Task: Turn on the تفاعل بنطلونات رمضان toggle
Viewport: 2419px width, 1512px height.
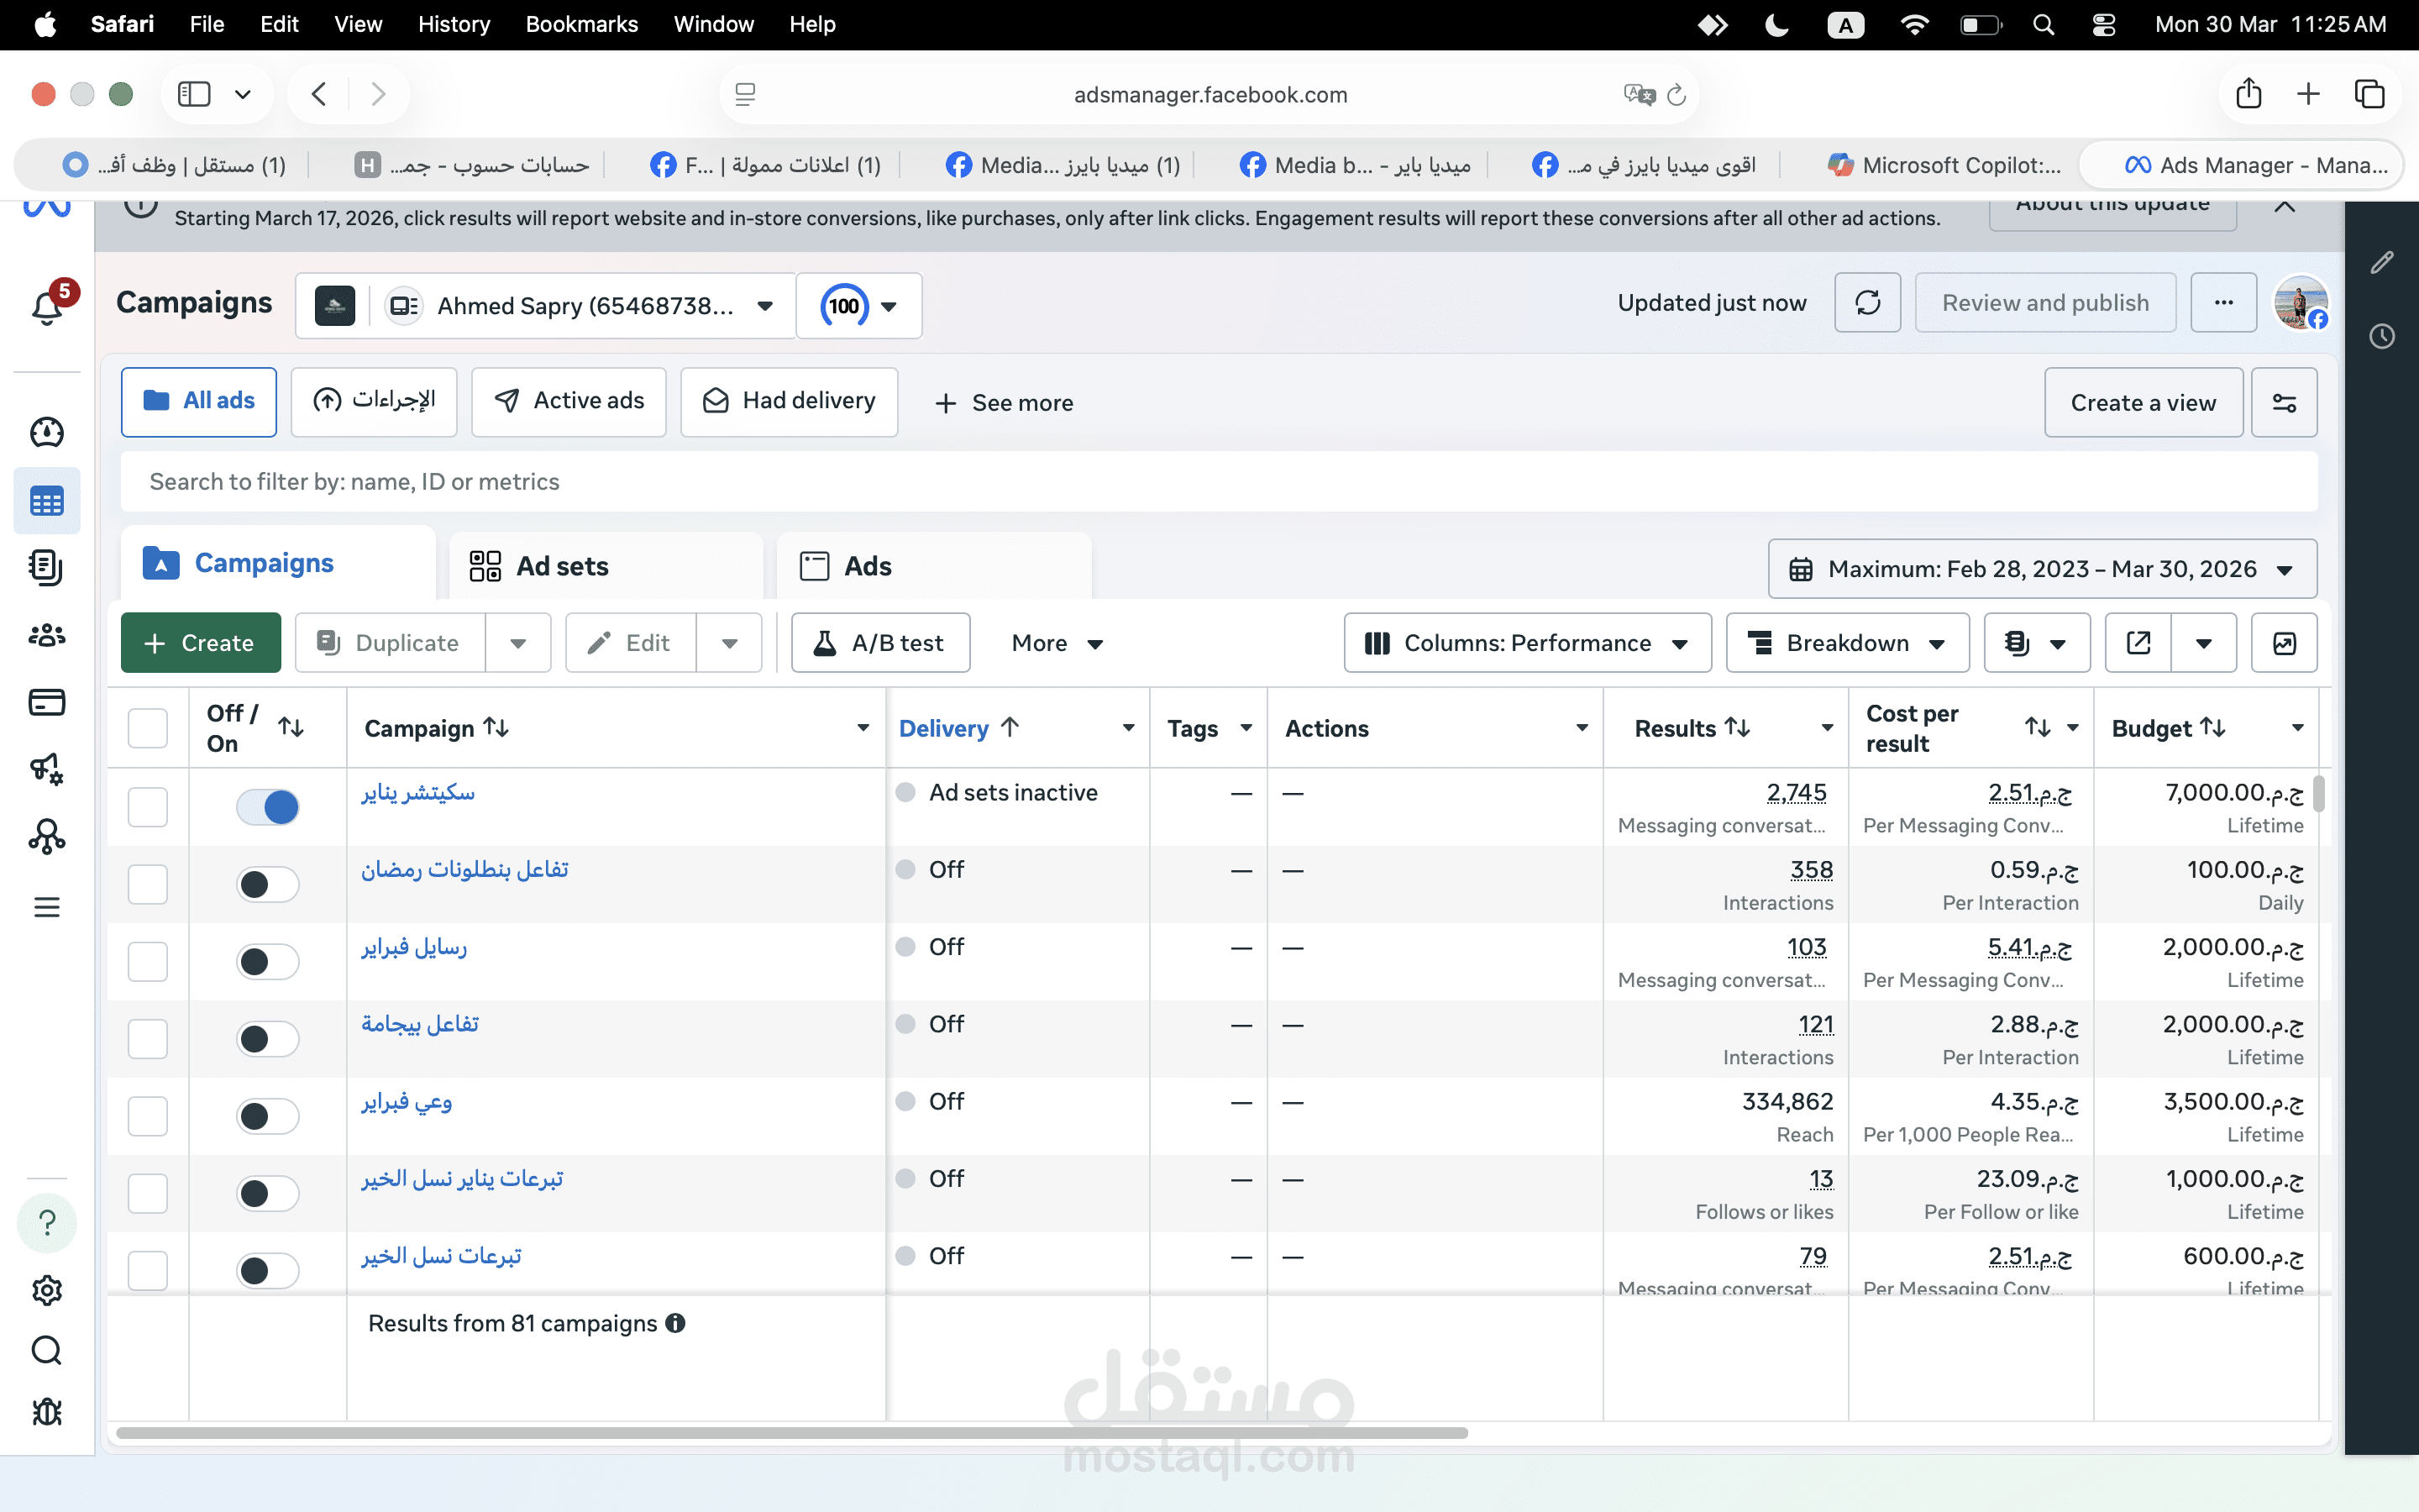Action: click(x=268, y=884)
